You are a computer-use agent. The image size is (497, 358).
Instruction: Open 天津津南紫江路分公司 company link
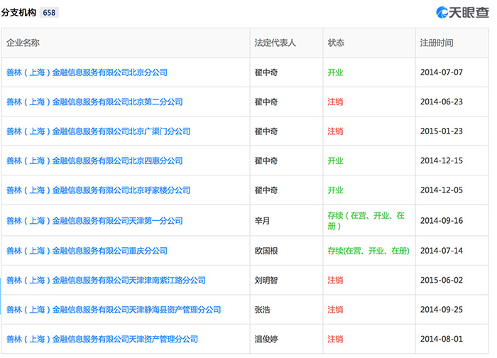106,281
